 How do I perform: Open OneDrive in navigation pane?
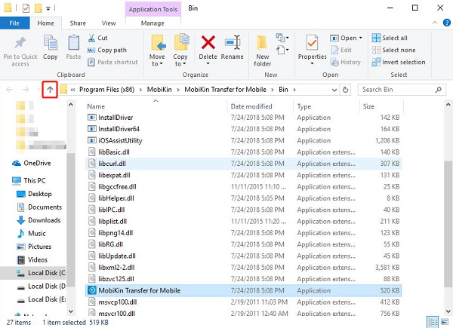click(x=32, y=164)
